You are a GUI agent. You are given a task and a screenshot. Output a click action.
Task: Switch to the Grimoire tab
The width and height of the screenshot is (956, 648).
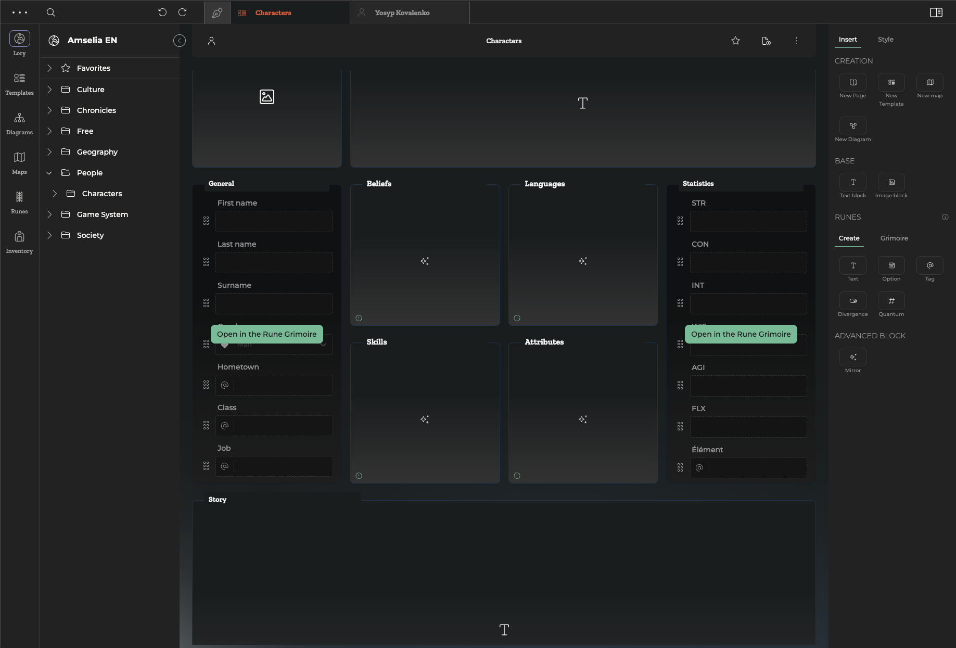pos(894,238)
